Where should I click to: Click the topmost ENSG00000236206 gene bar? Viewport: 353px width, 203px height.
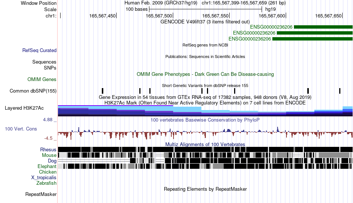pos(323,27)
